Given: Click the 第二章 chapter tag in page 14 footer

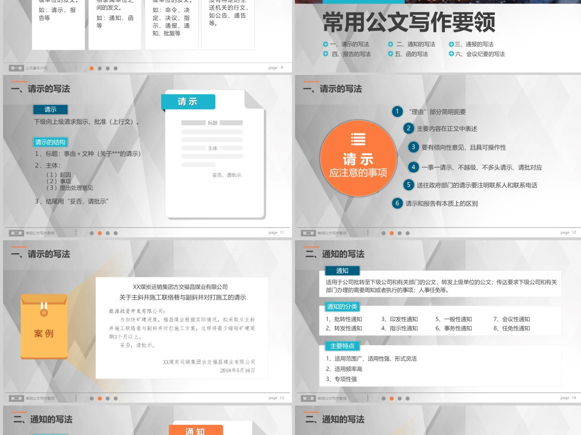Looking at the screenshot, I should pyautogui.click(x=308, y=398).
